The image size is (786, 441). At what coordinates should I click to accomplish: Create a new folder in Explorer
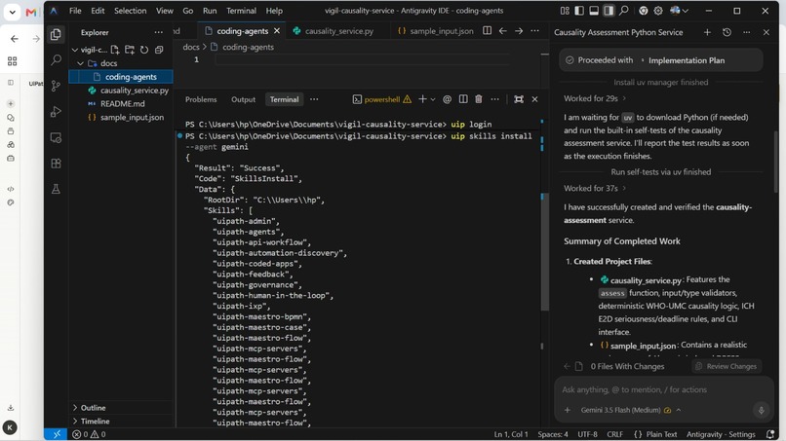(x=130, y=50)
